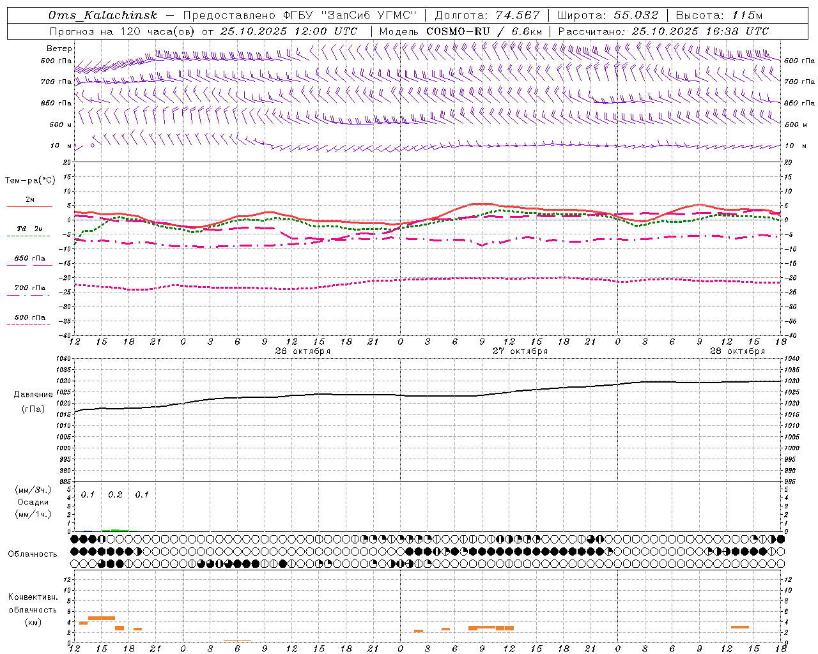818x654 pixels.
Task: Click the 0.2 precipitation amount value
Action: pos(115,494)
